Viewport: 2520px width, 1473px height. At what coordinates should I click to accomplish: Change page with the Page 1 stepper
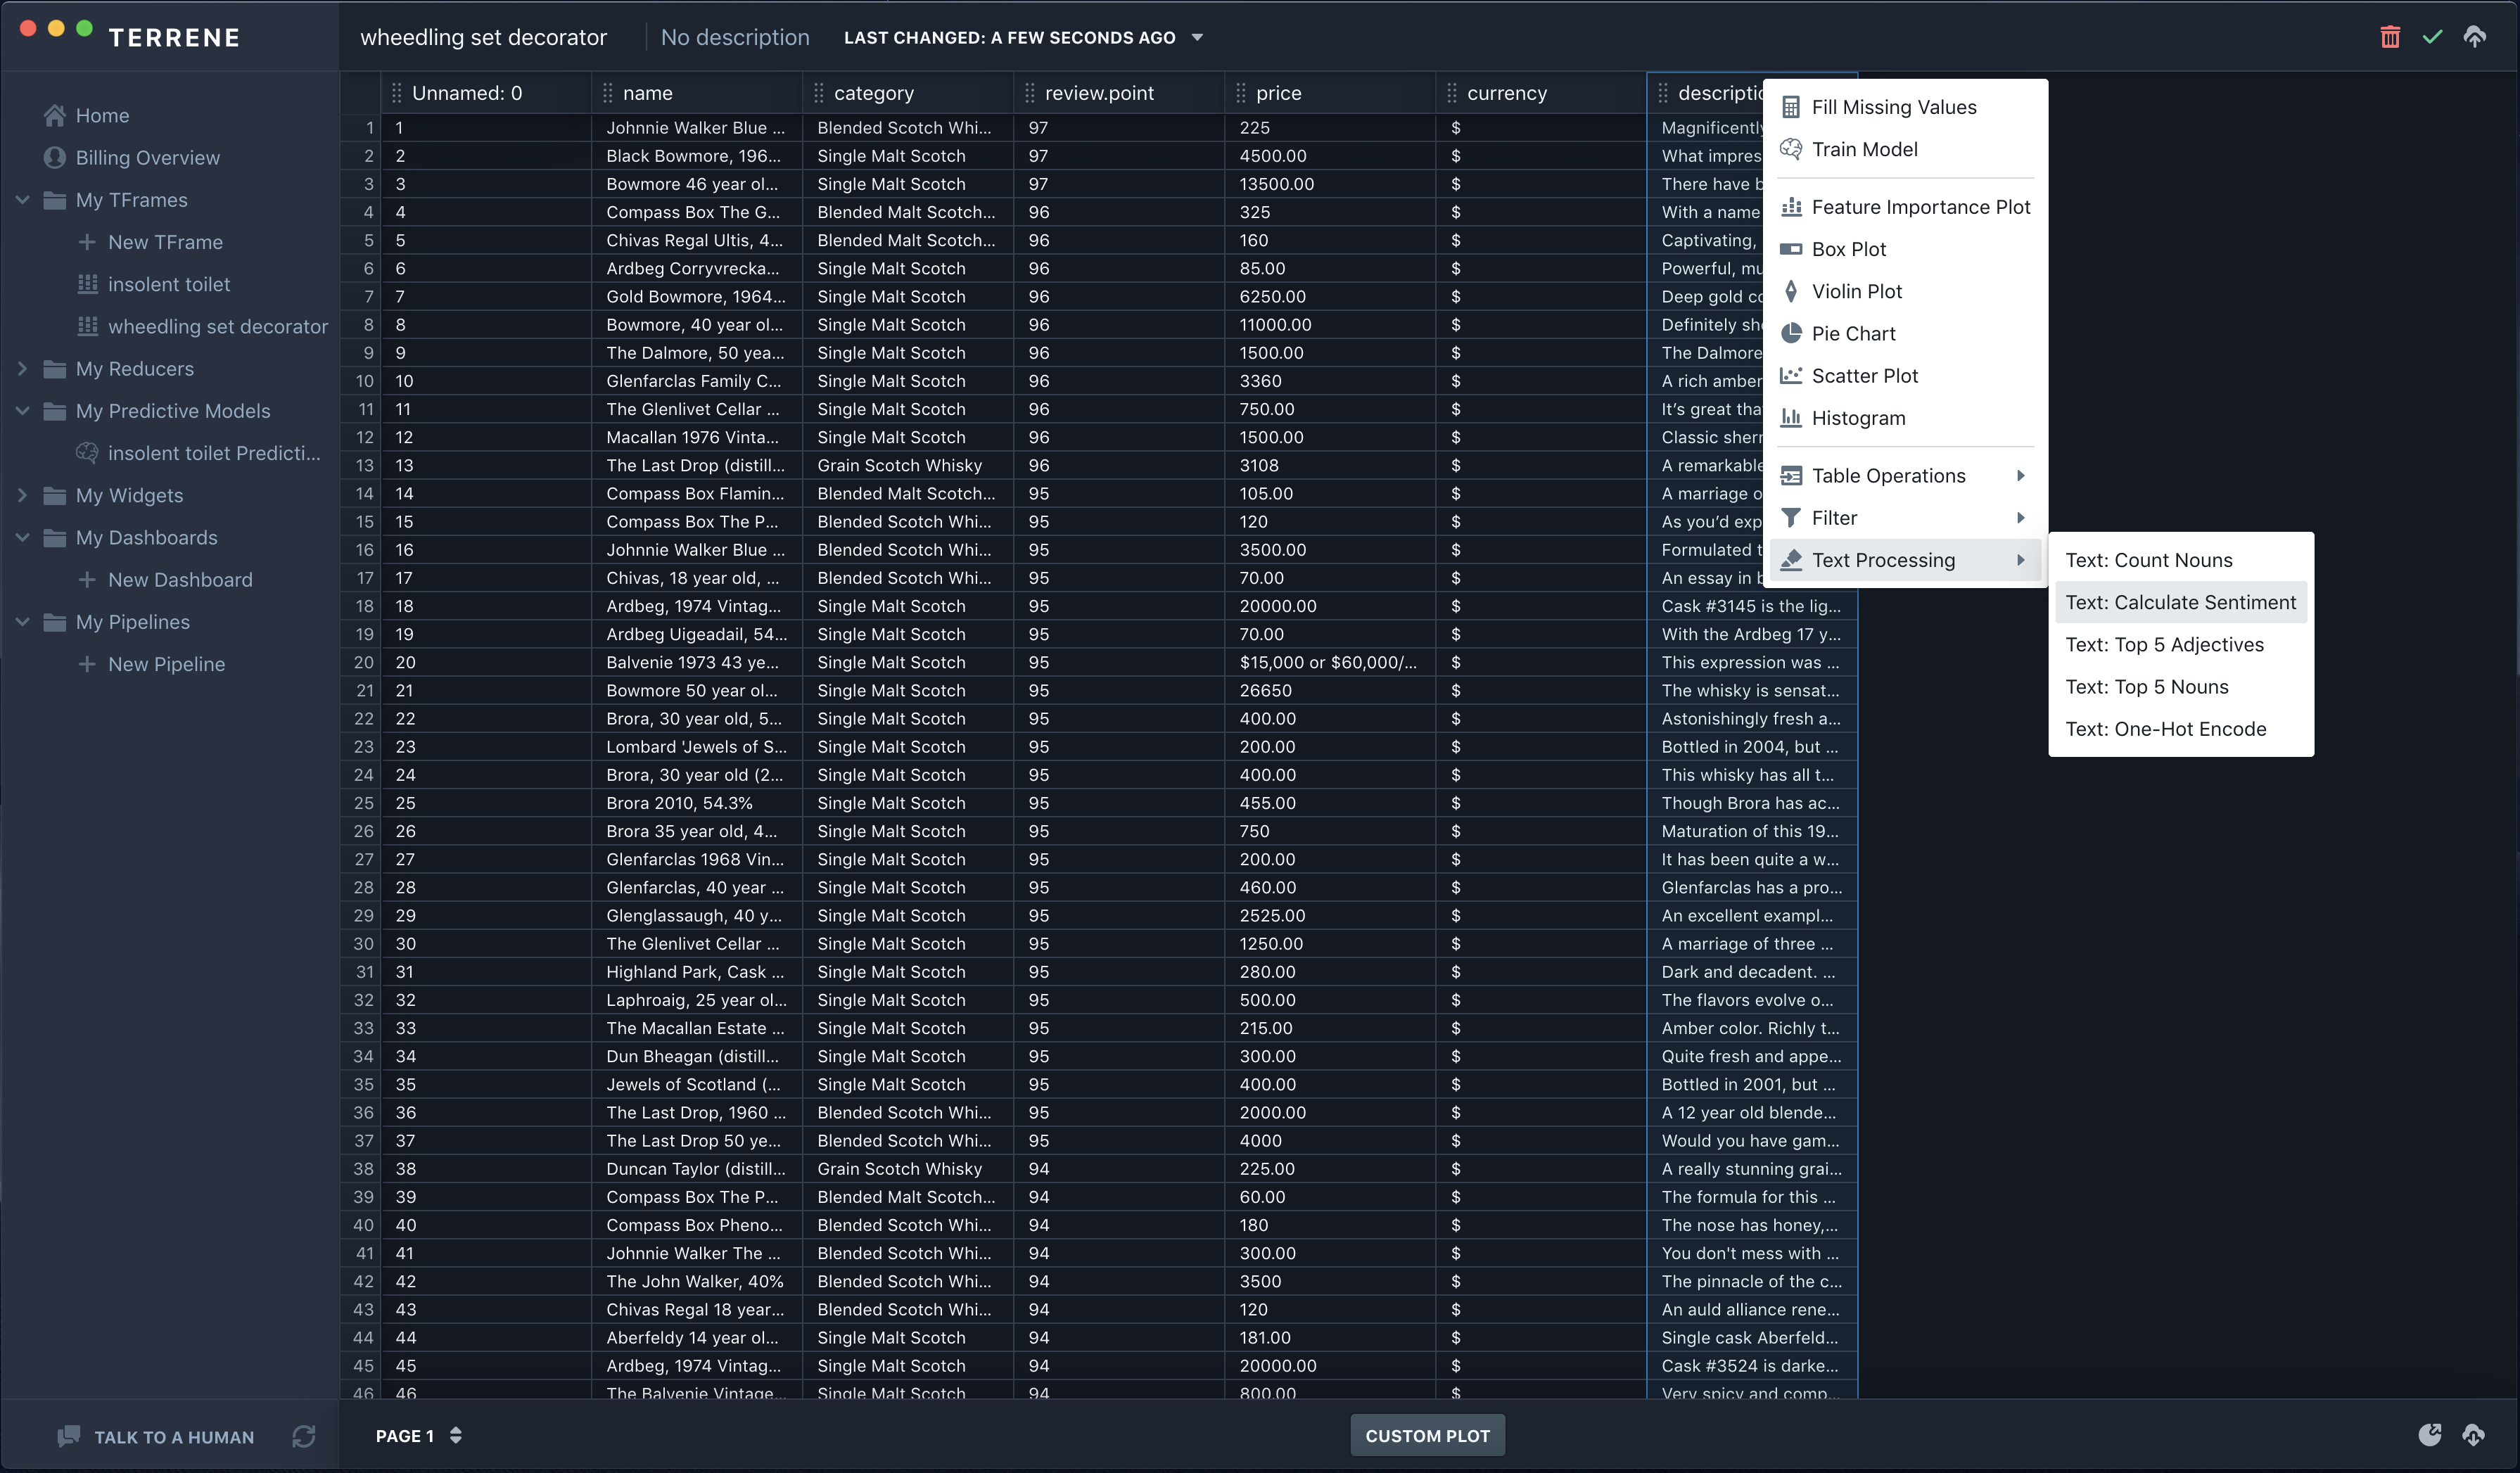[455, 1435]
